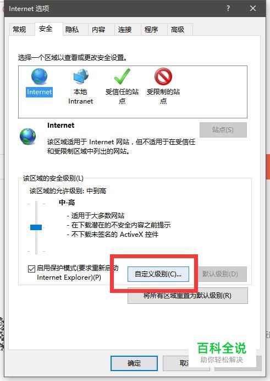
Task: Click the 站点(S) button
Action: point(223,130)
